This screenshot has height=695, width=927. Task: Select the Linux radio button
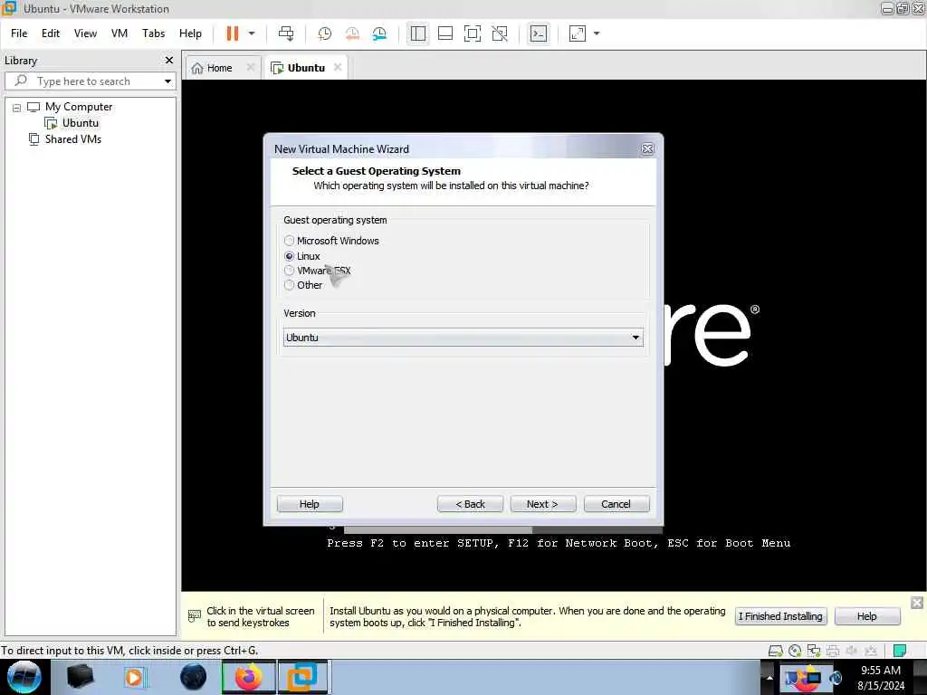pyautogui.click(x=289, y=256)
